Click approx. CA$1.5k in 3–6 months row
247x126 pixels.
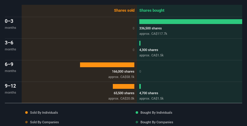click(151, 55)
